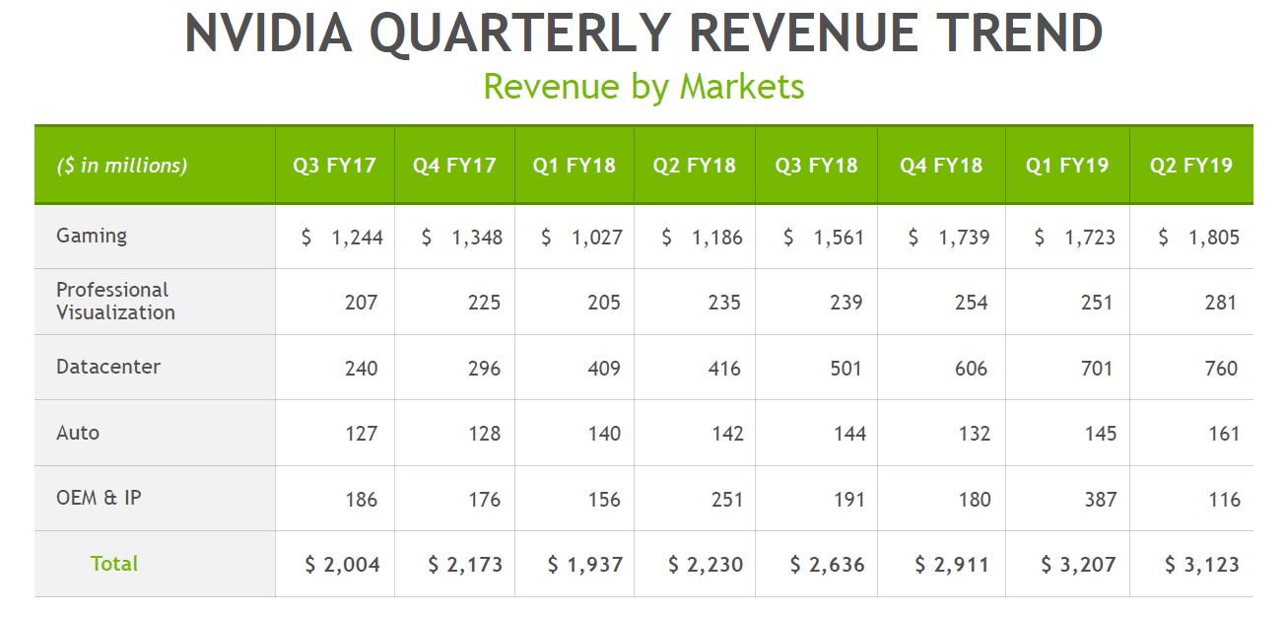1286x617 pixels.
Task: Select Gaming value "1,186" for Q2 FY18
Action: click(x=717, y=238)
